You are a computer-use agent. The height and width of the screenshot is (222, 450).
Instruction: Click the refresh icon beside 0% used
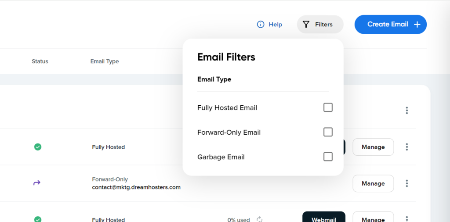point(259,220)
